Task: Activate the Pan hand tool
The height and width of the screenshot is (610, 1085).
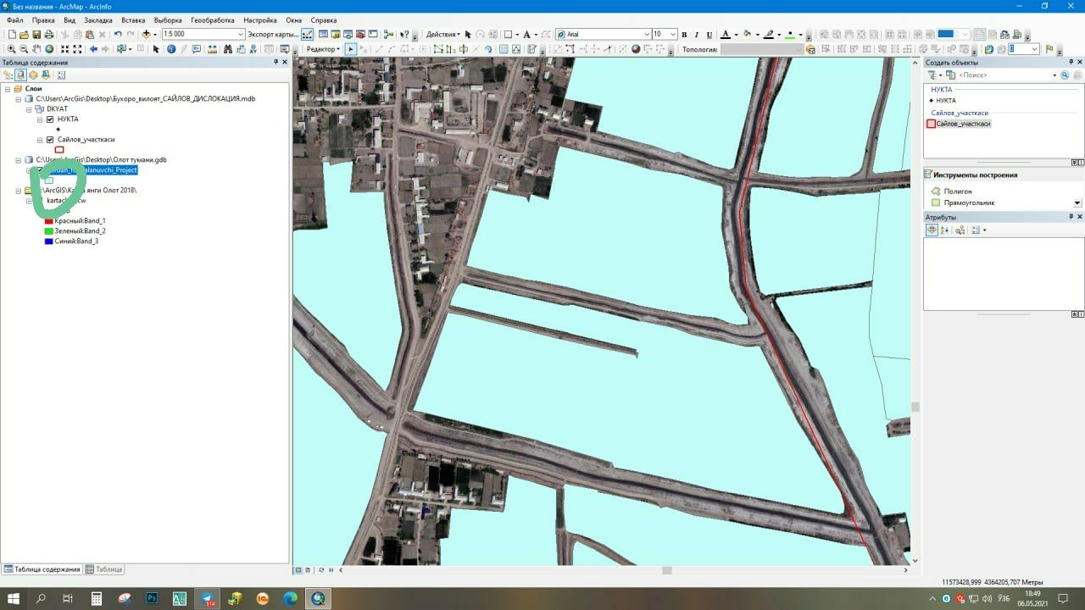Action: point(36,49)
